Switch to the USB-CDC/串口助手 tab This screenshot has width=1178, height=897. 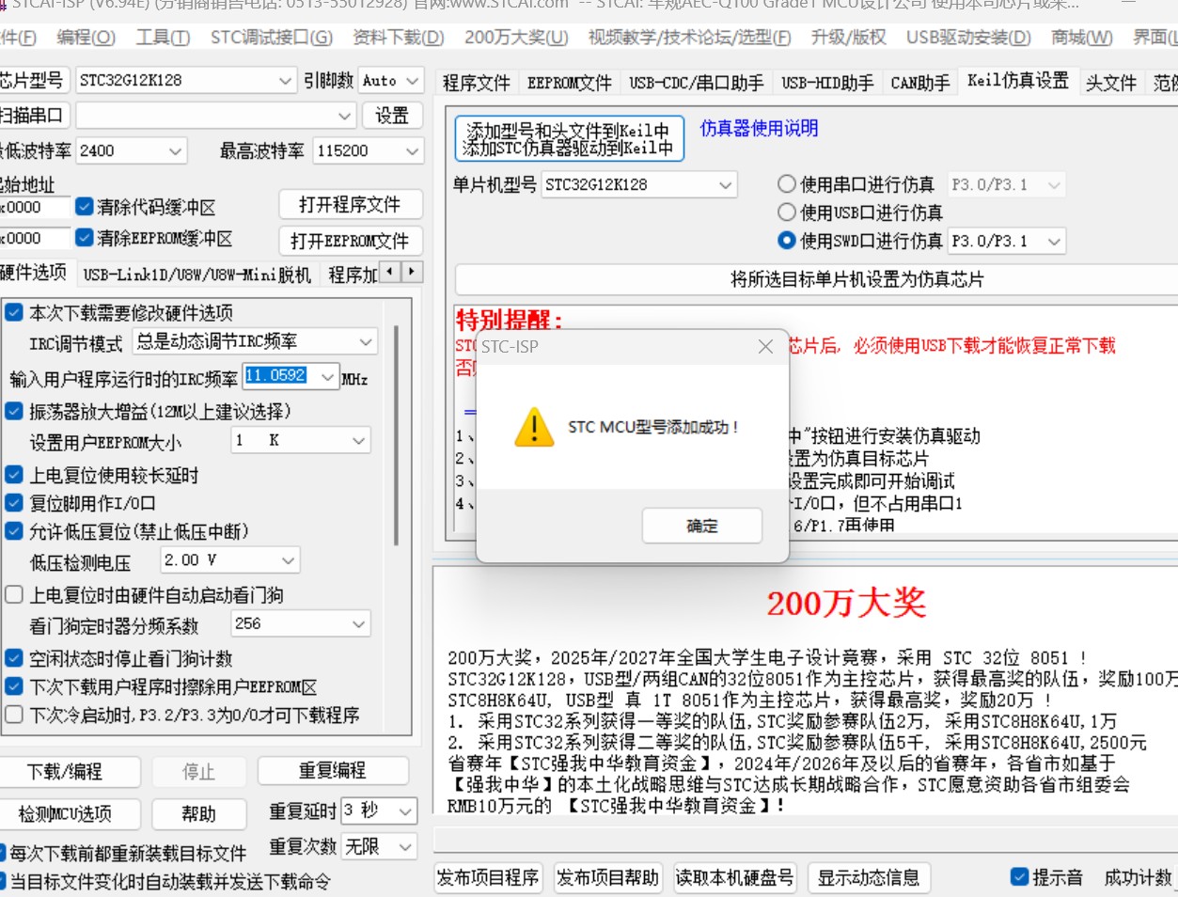697,83
